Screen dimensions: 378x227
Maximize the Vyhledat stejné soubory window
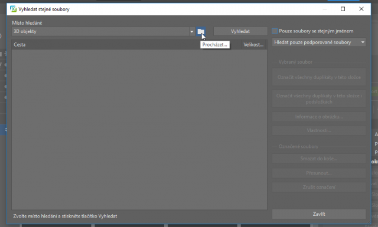click(343, 9)
